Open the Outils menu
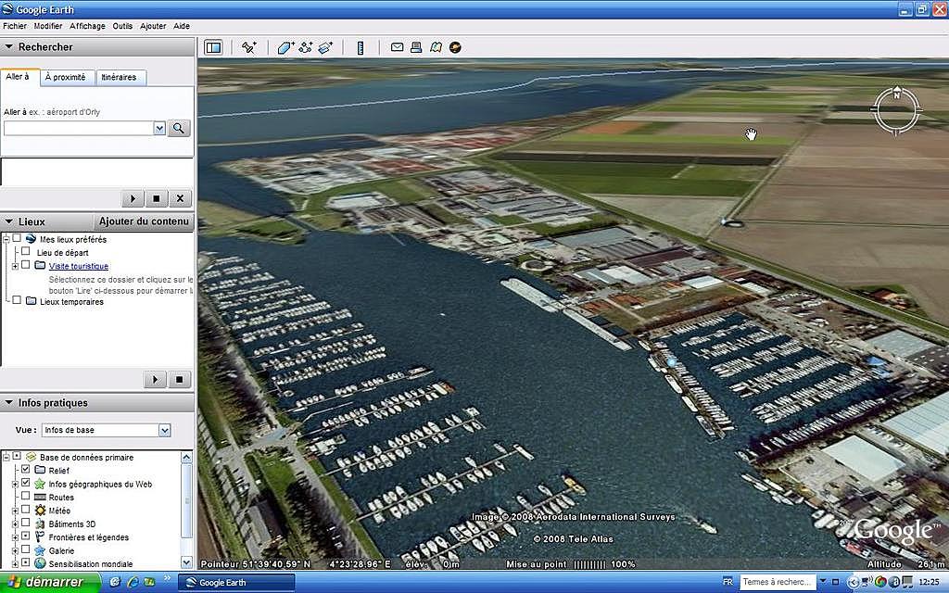Image resolution: width=949 pixels, height=593 pixels. pyautogui.click(x=122, y=26)
